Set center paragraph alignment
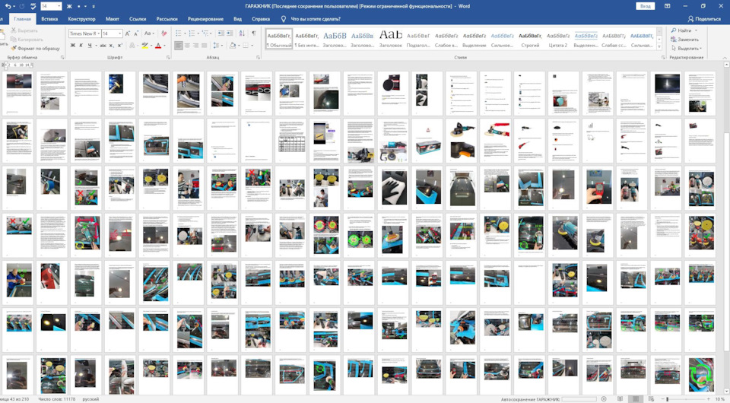Viewport: 730px width, 403px height. click(187, 46)
